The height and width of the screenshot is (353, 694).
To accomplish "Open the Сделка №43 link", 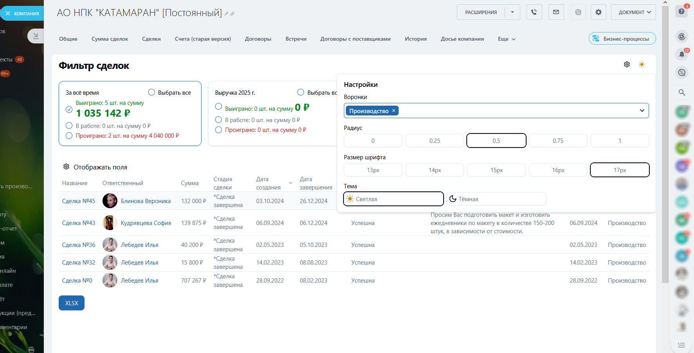I will pyautogui.click(x=79, y=223).
